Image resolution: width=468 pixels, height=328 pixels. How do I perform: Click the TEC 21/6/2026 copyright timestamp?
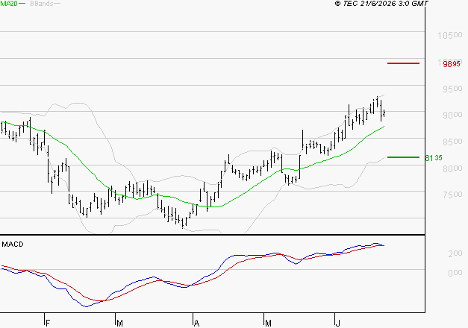point(381,4)
